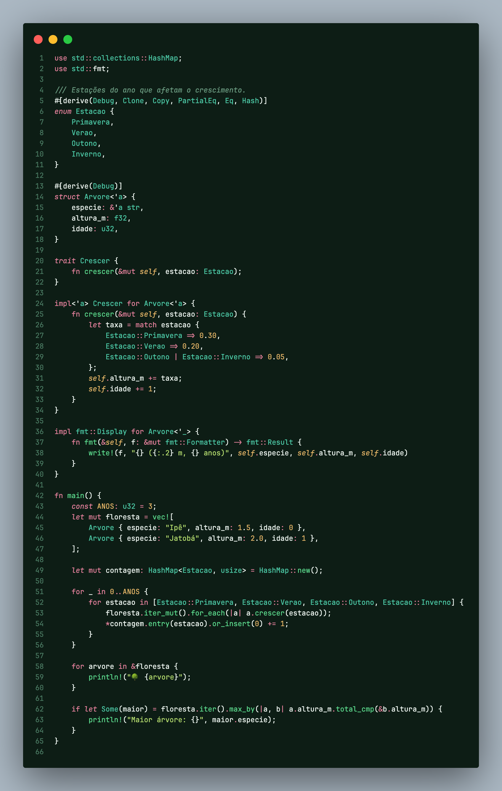Click the value '0.30' in match arm
Screen dimensions: 502x791
point(208,336)
